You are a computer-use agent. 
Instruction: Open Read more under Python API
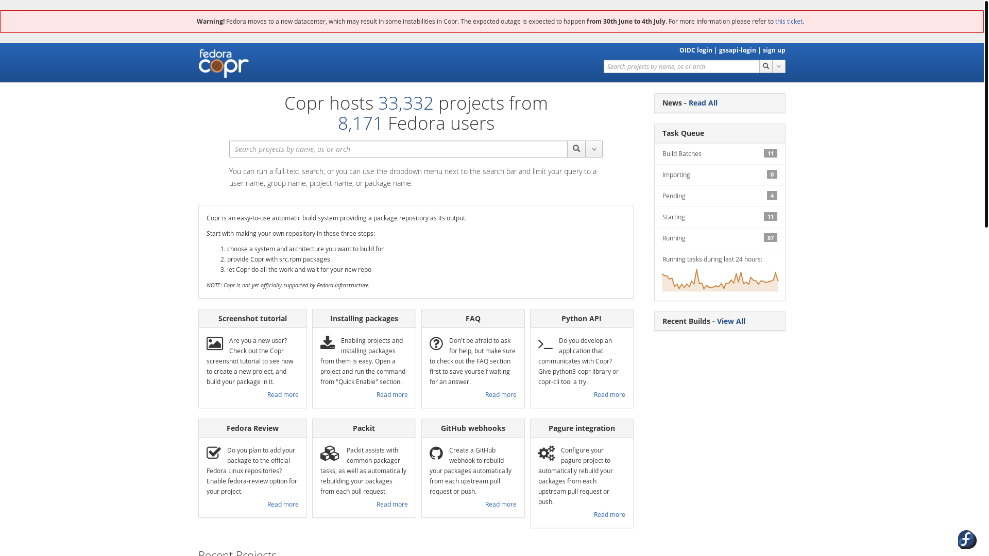(609, 395)
